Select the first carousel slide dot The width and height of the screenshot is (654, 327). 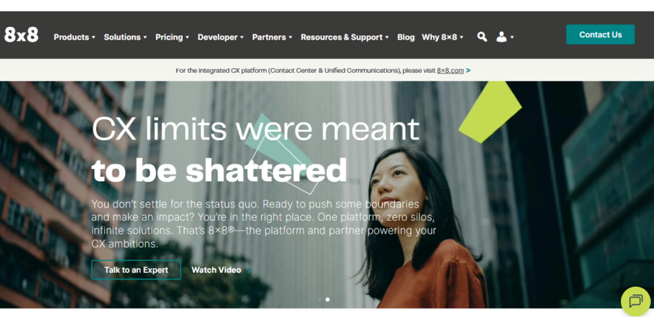[320, 299]
